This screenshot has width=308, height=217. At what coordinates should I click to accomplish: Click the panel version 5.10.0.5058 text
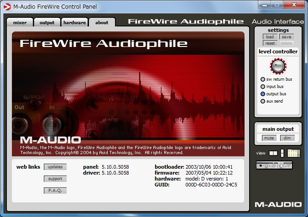(x=115, y=167)
